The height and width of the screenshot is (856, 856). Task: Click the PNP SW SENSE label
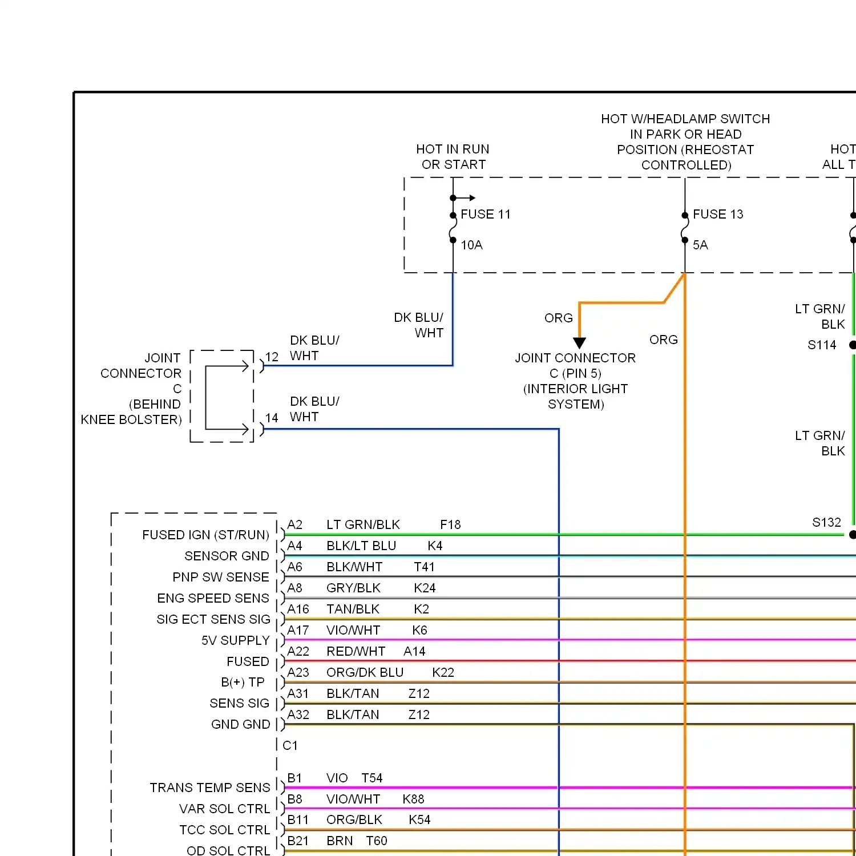tap(221, 577)
